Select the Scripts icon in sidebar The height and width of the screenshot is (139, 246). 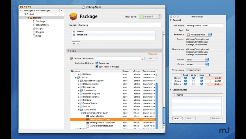point(34,29)
